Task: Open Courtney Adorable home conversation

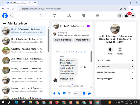Action: click(x=24, y=51)
